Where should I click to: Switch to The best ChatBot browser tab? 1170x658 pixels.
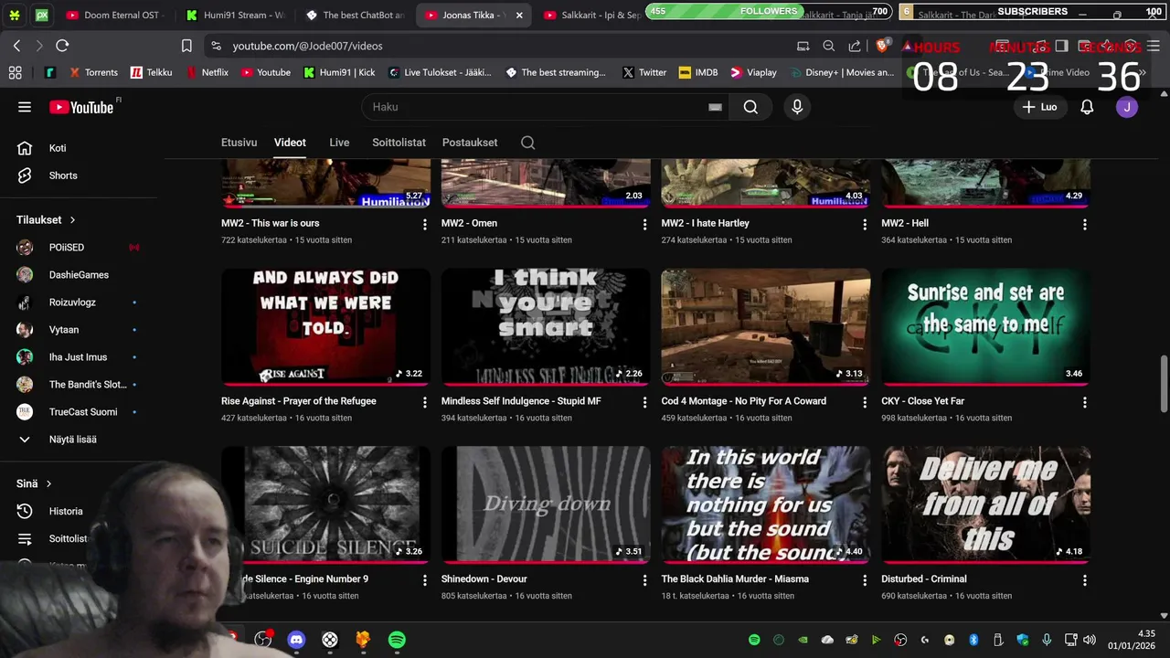355,15
